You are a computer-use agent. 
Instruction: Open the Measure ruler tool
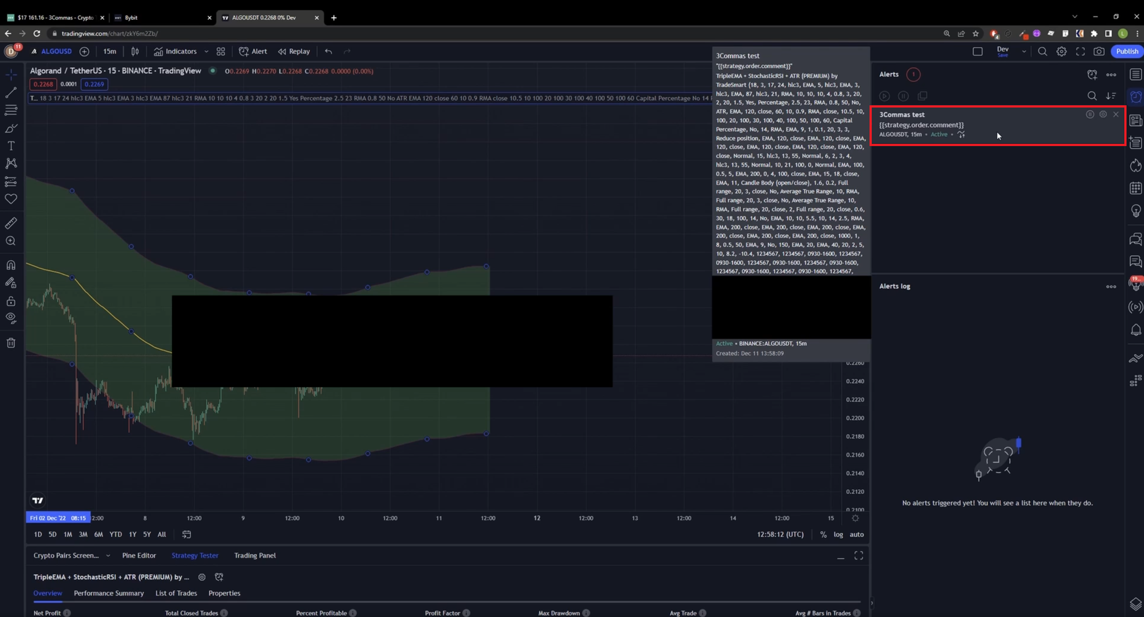(x=11, y=223)
